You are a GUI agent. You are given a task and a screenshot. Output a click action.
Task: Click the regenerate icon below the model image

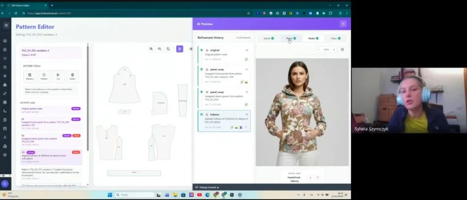coord(318,177)
